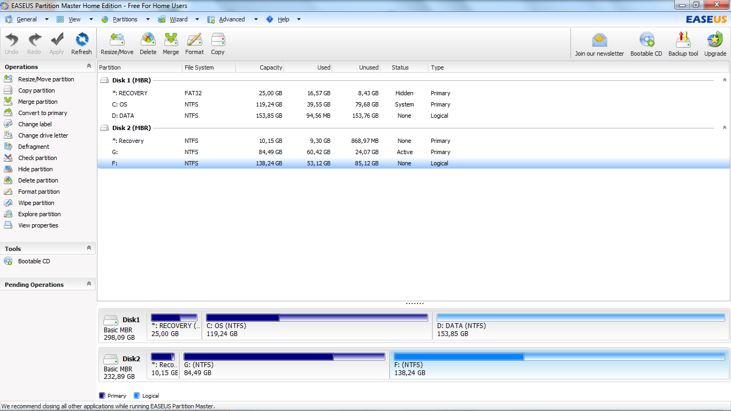Collapse the Pending Operations panel
731x411 pixels.
click(x=89, y=284)
